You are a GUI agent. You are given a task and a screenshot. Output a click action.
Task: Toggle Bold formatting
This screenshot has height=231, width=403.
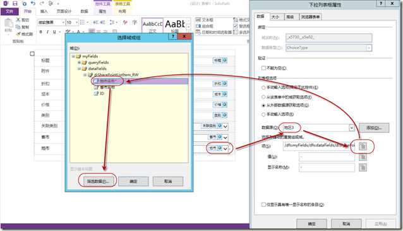click(x=40, y=32)
